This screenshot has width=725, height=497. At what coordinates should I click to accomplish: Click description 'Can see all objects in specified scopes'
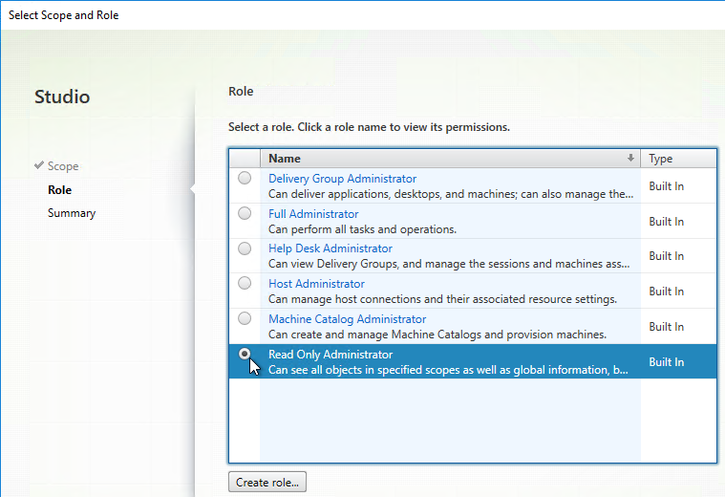tap(448, 370)
